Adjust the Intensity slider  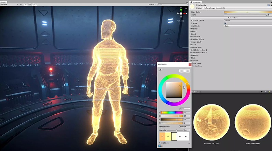tap(175, 130)
